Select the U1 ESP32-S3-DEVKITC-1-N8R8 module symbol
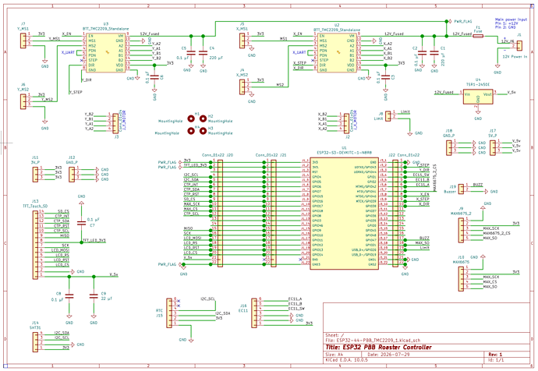This screenshot has height=371, width=538. coord(344,214)
